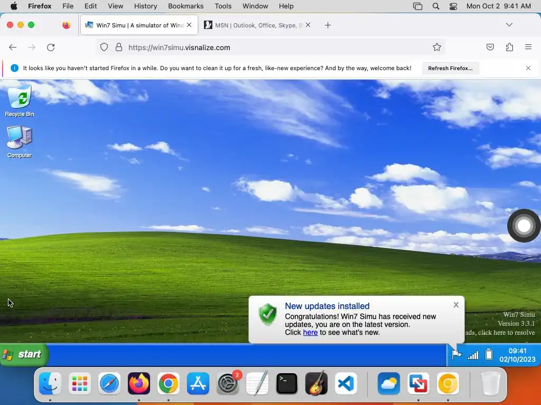Expand the list all tabs dropdown
This screenshot has width=541, height=405.
click(509, 25)
